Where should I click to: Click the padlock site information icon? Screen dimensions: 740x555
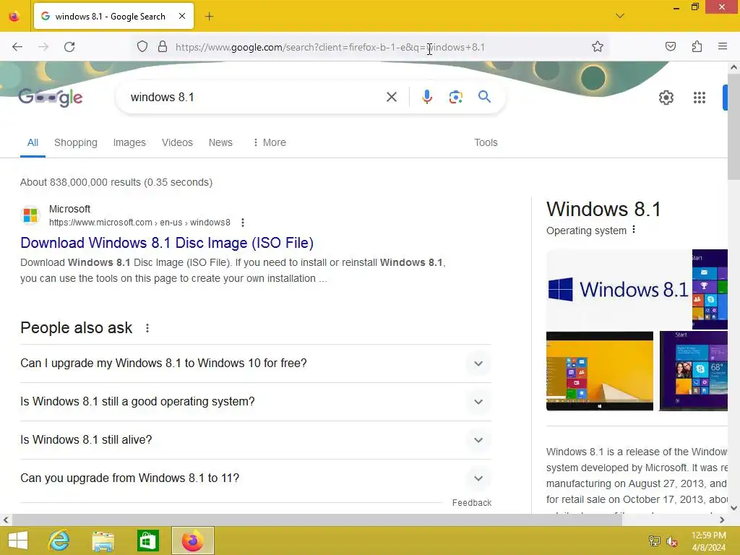coord(163,47)
